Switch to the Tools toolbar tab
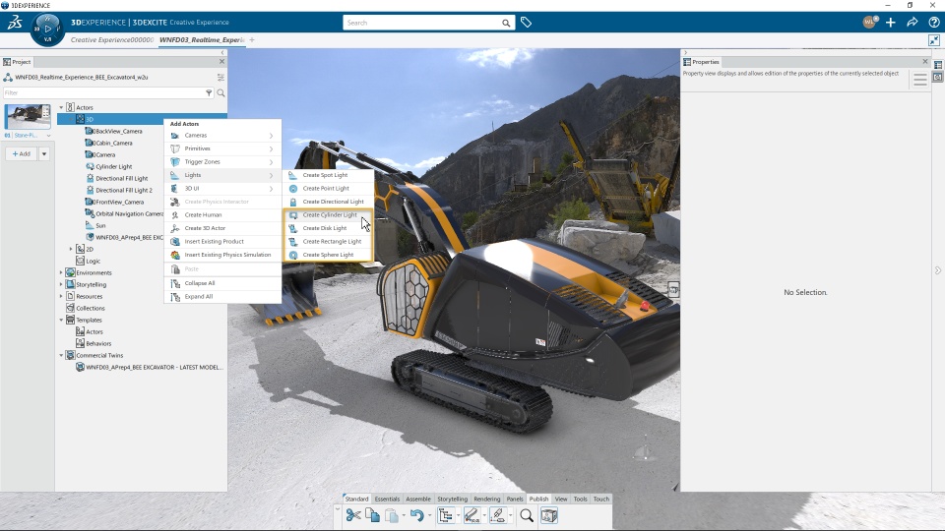945x531 pixels. click(581, 500)
